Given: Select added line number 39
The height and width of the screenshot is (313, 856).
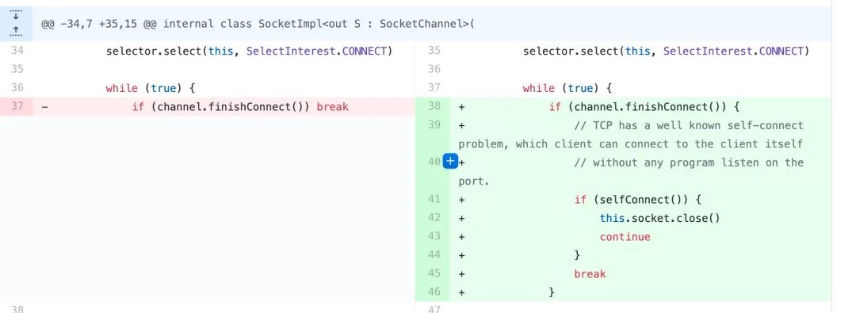Looking at the screenshot, I should (434, 126).
